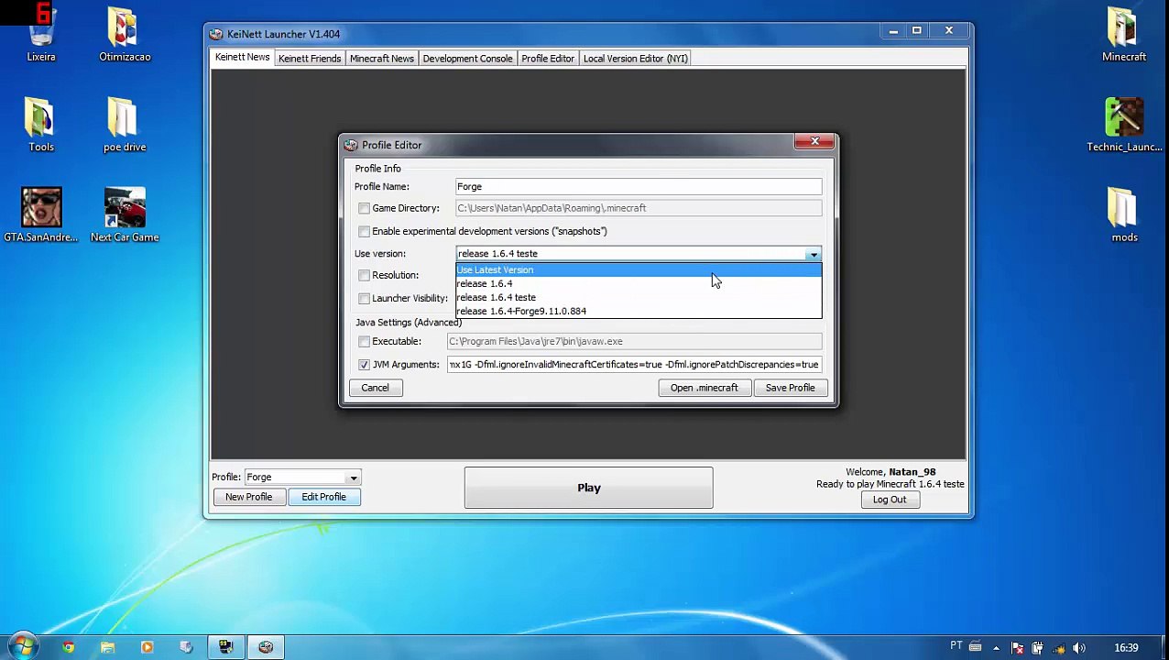Click the taskbar clock showing 16:39
The width and height of the screenshot is (1169, 660).
[x=1126, y=647]
